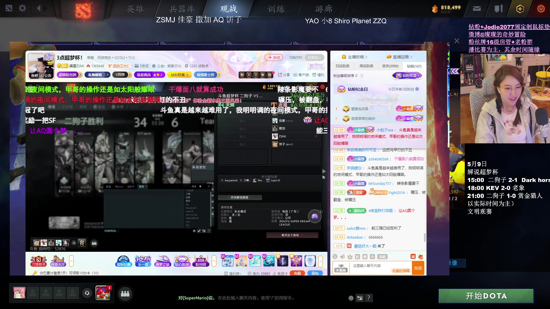550x309 pixels.
Task: Open the 钻粉联赛 chip
Action: (x=179, y=75)
